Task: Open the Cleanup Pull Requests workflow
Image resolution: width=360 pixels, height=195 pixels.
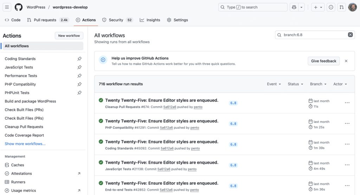Action: pos(24,127)
